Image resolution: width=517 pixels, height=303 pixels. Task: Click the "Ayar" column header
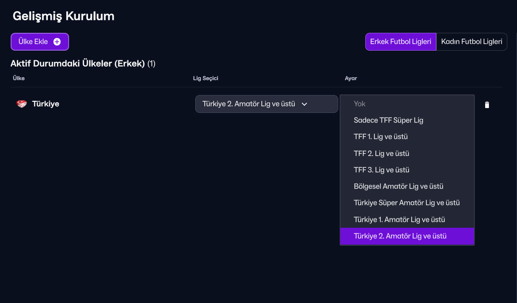[350, 78]
